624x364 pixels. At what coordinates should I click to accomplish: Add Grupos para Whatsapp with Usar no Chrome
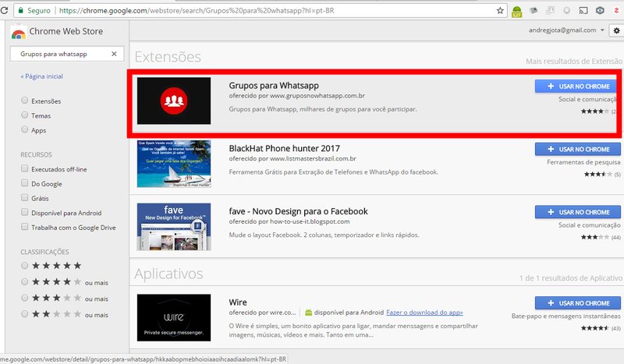576,87
